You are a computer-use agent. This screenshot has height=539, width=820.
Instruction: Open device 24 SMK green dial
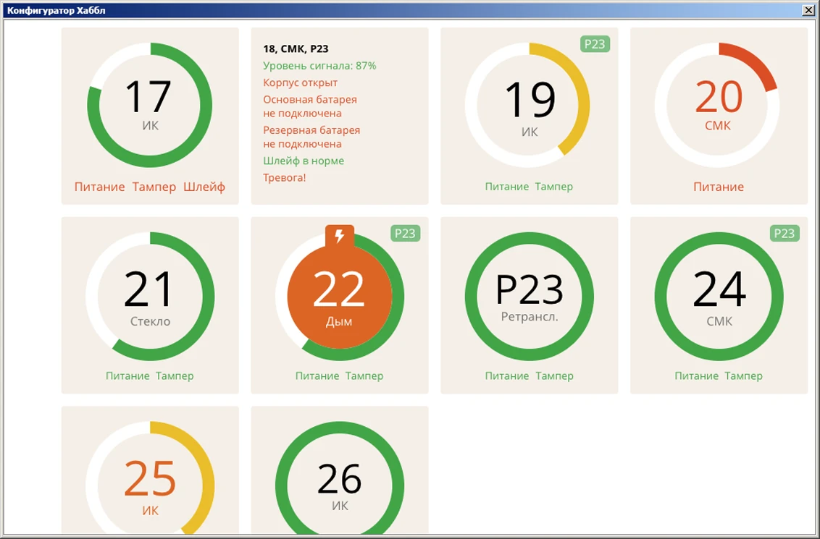coord(719,295)
